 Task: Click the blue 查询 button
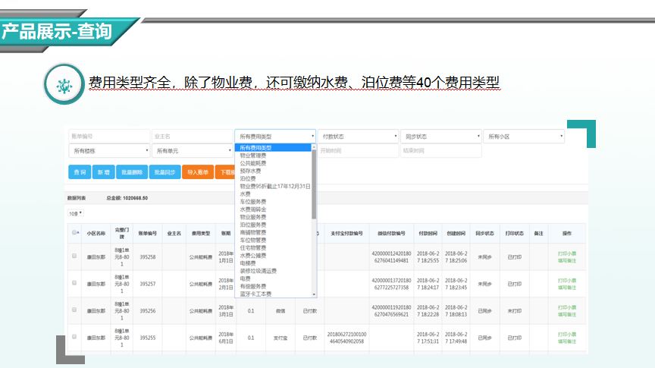[x=80, y=172]
